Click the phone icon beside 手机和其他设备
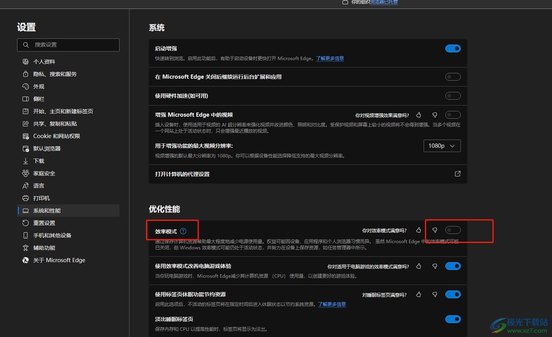Image resolution: width=552 pixels, height=337 pixels. [x=26, y=235]
